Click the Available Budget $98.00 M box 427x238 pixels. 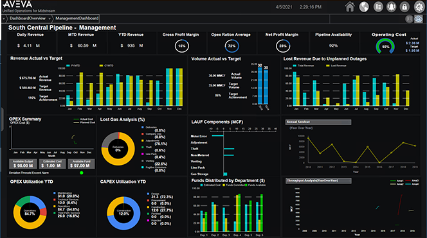(x=23, y=164)
